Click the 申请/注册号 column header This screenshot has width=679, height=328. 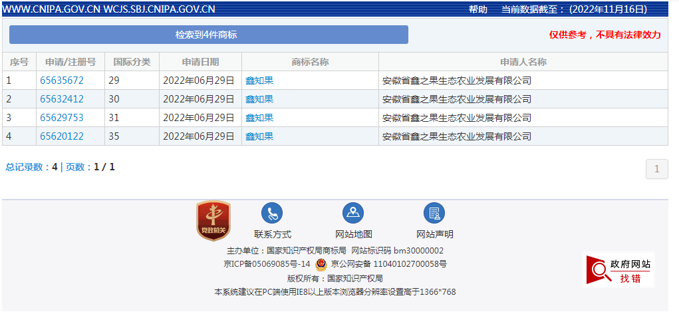point(70,62)
